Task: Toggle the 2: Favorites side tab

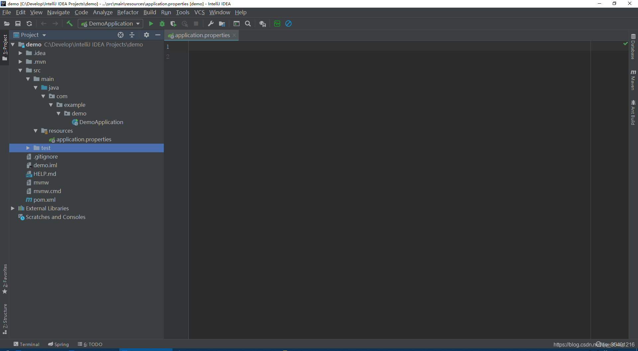Action: tap(5, 279)
